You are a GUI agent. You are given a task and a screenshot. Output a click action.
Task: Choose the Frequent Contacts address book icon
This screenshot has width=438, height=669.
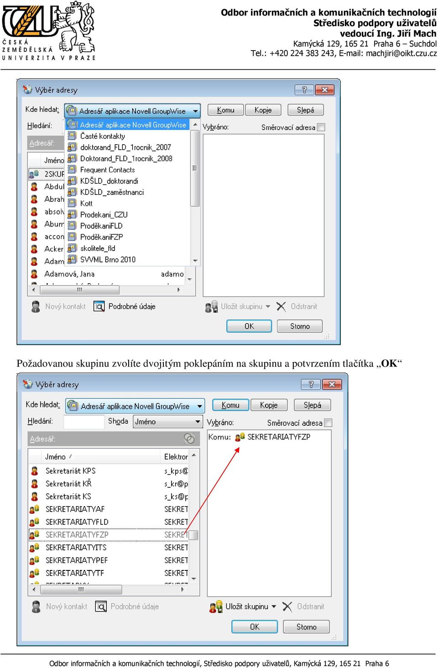click(x=72, y=170)
